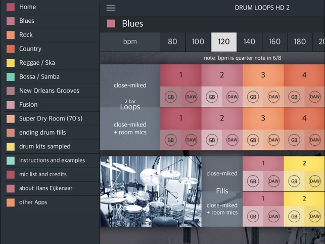Viewport: 325px width, 244px height.
Task: Click GB icon under close-miked fill 1
Action: [x=253, y=181]
